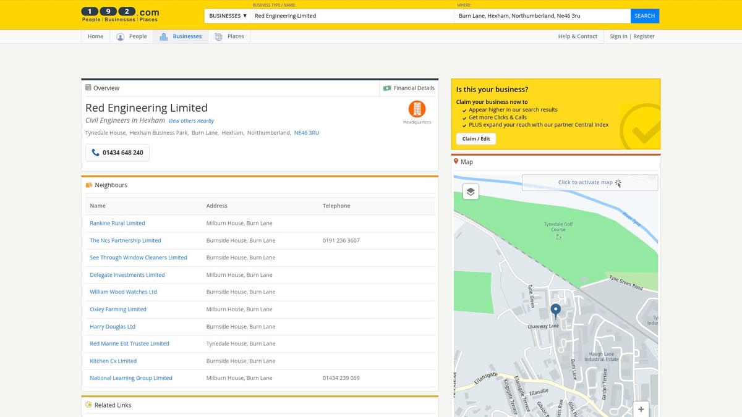Click to activate map overlay

pyautogui.click(x=590, y=182)
